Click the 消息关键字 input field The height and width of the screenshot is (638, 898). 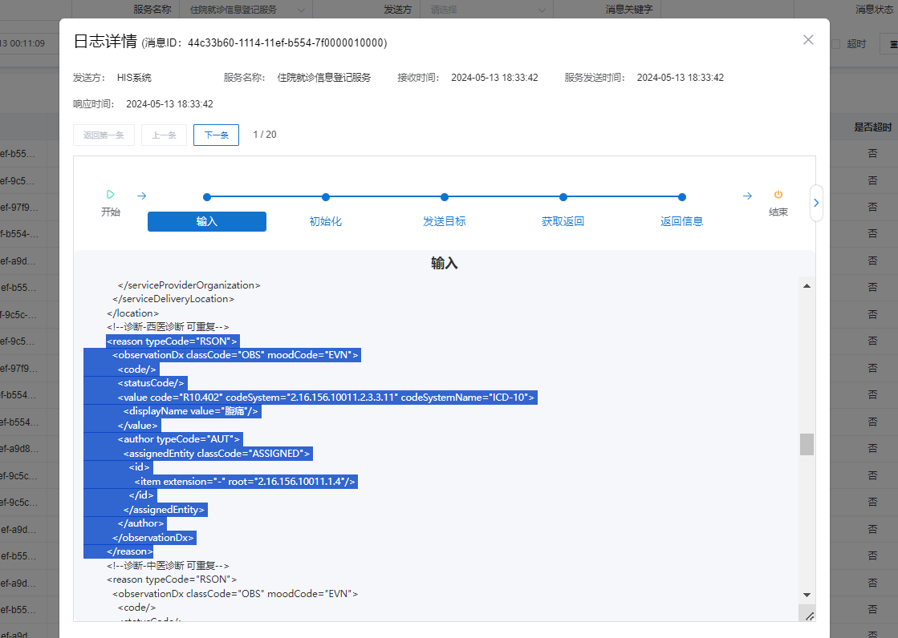point(727,9)
